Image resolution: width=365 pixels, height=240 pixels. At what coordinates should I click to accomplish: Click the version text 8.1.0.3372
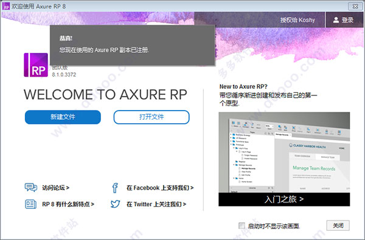(64, 75)
